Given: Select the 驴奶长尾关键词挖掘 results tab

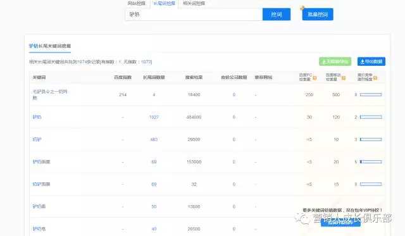Looking at the screenshot, I should click(50, 46).
